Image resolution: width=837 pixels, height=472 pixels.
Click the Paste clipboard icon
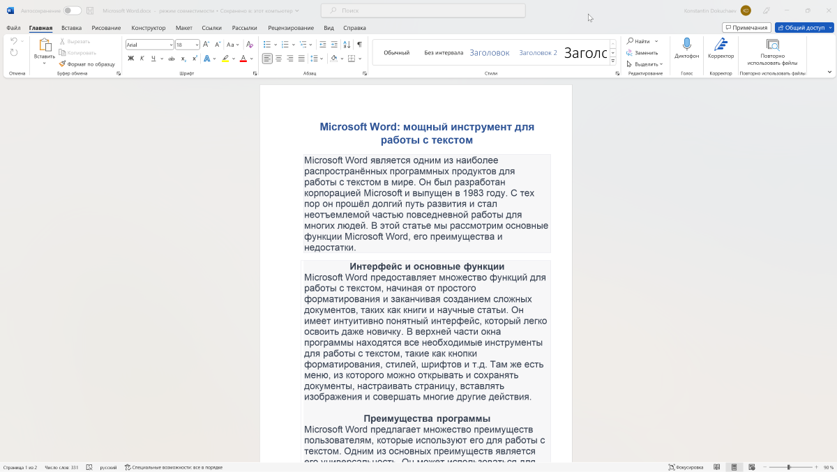[45, 46]
